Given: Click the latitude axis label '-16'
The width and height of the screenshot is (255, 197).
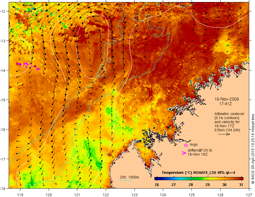Looking at the screenshot, I should pyautogui.click(x=3, y=129).
